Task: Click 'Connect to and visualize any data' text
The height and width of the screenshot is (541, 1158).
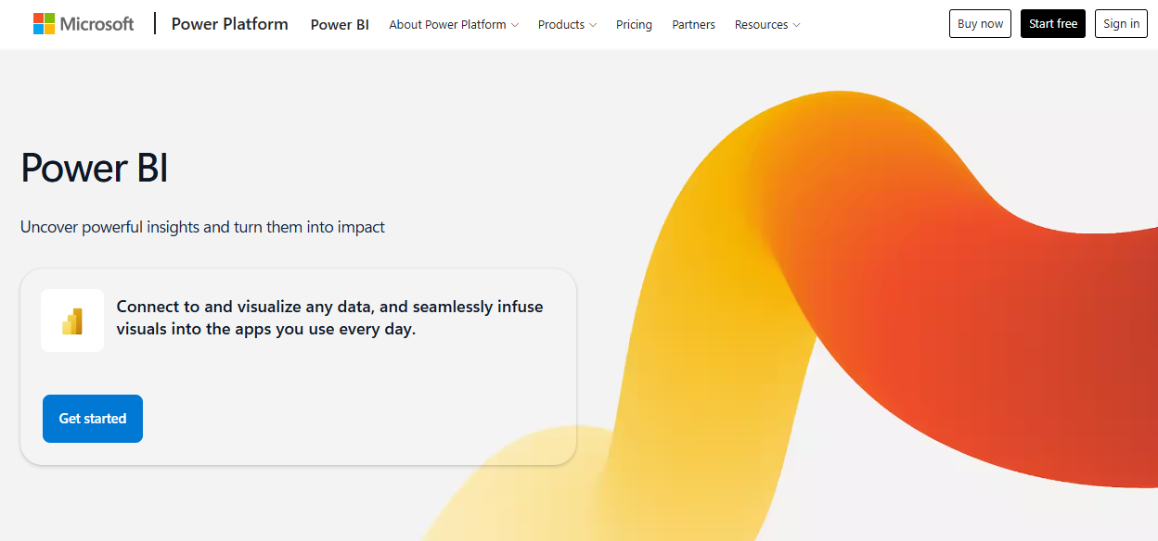Action: click(x=329, y=318)
